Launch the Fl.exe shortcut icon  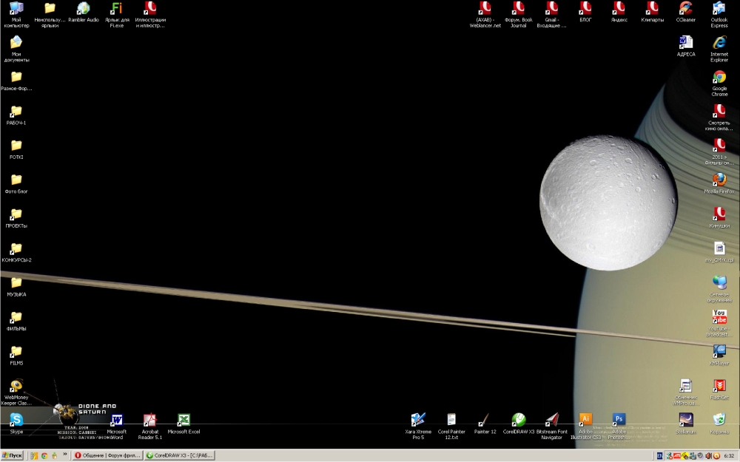pos(117,14)
